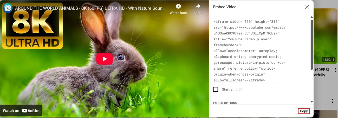
Task: Click the Start at 0:00 time field
Action: click(x=239, y=90)
